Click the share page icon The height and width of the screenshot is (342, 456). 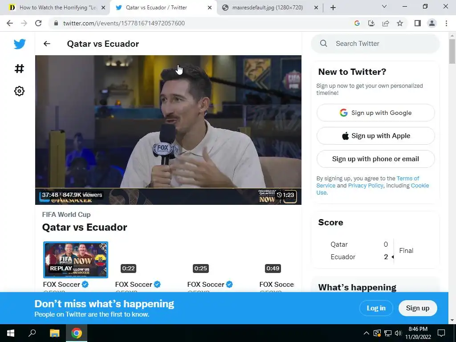(x=386, y=23)
